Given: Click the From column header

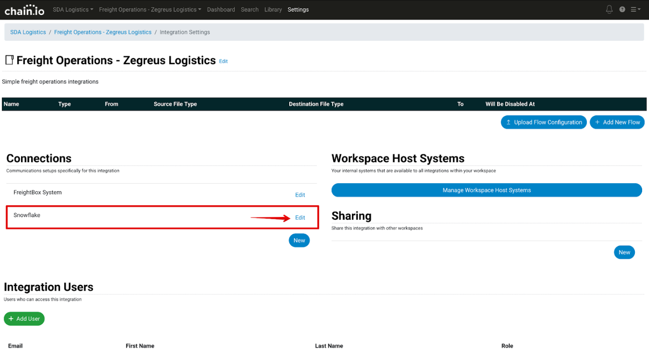Looking at the screenshot, I should point(112,104).
